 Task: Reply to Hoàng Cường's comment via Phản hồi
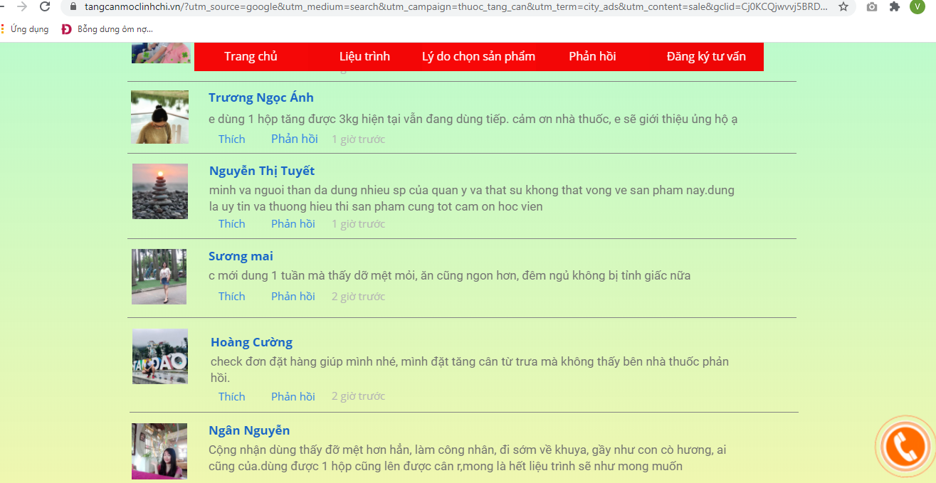293,396
